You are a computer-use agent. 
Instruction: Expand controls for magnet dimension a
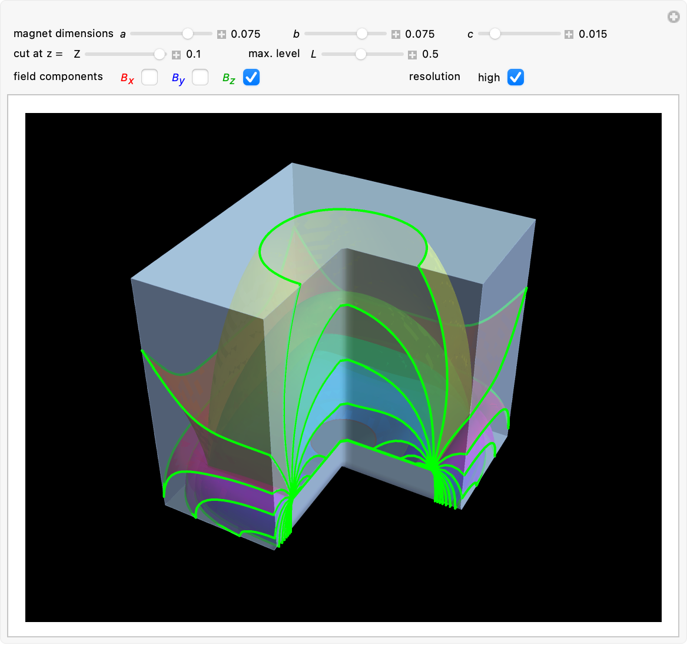[x=221, y=34]
